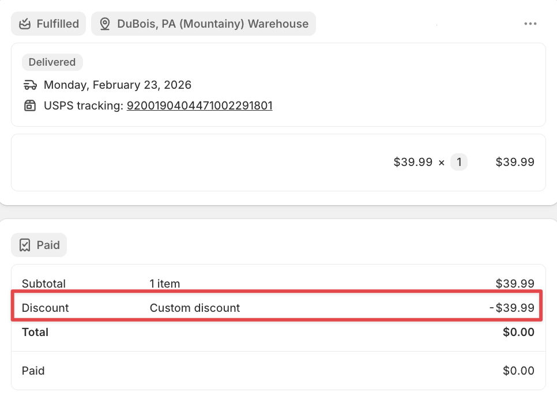
Task: Click the Discount row label
Action: point(45,308)
